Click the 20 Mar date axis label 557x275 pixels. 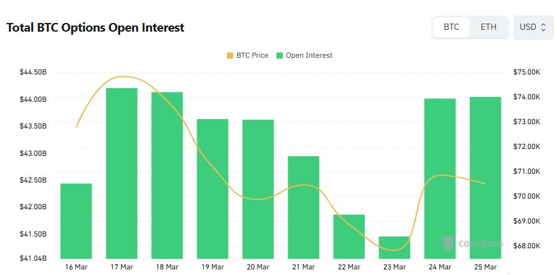(258, 267)
